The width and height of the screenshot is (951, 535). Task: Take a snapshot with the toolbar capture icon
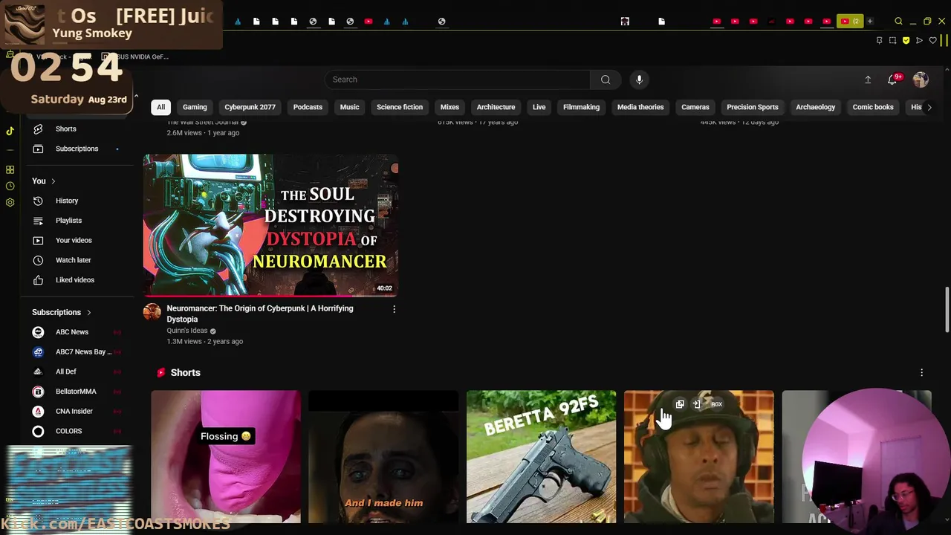coord(892,40)
